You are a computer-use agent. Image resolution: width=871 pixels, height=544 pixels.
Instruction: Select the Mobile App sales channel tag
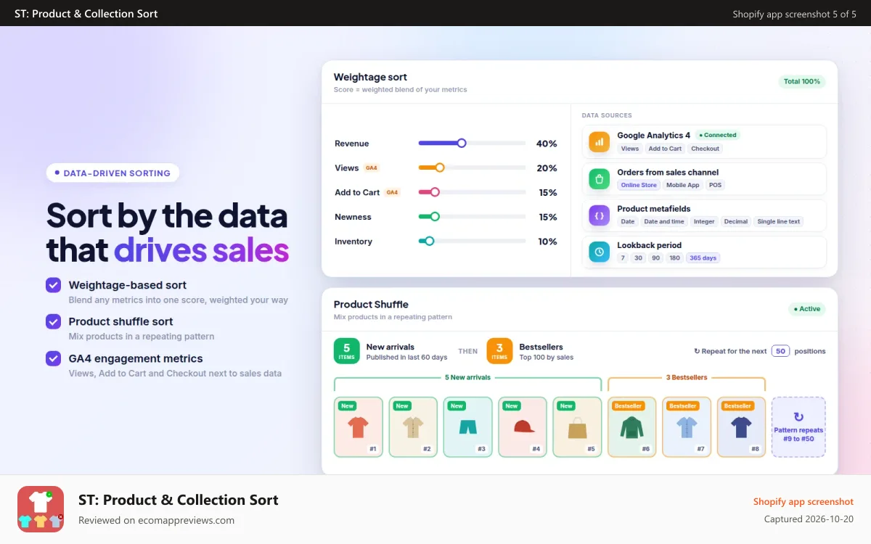[x=683, y=185]
